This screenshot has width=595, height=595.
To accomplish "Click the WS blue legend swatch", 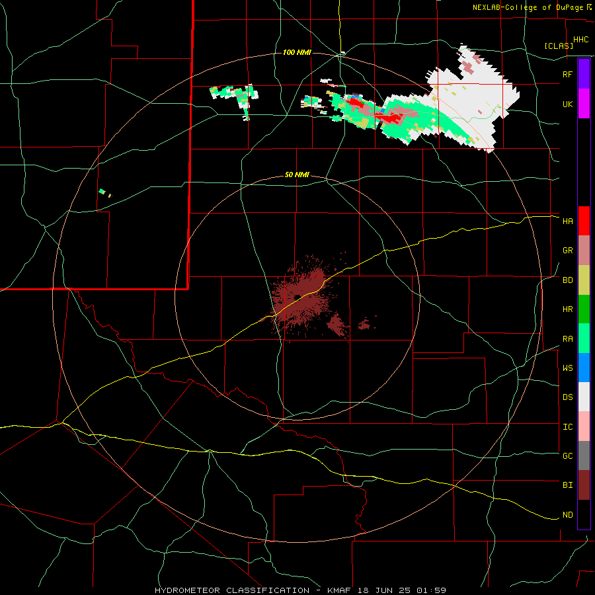I will tap(584, 368).
